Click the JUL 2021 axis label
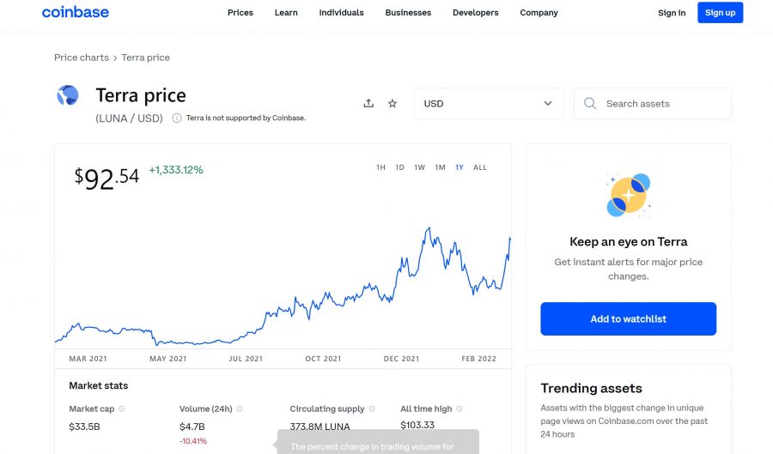The width and height of the screenshot is (773, 454). click(x=246, y=359)
